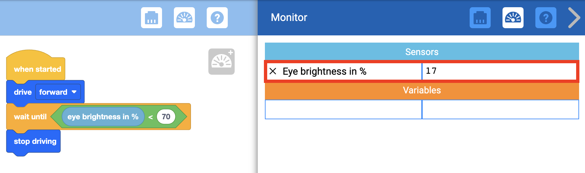Click the gray add-to-monitor gauge icon in workspace

tap(222, 62)
